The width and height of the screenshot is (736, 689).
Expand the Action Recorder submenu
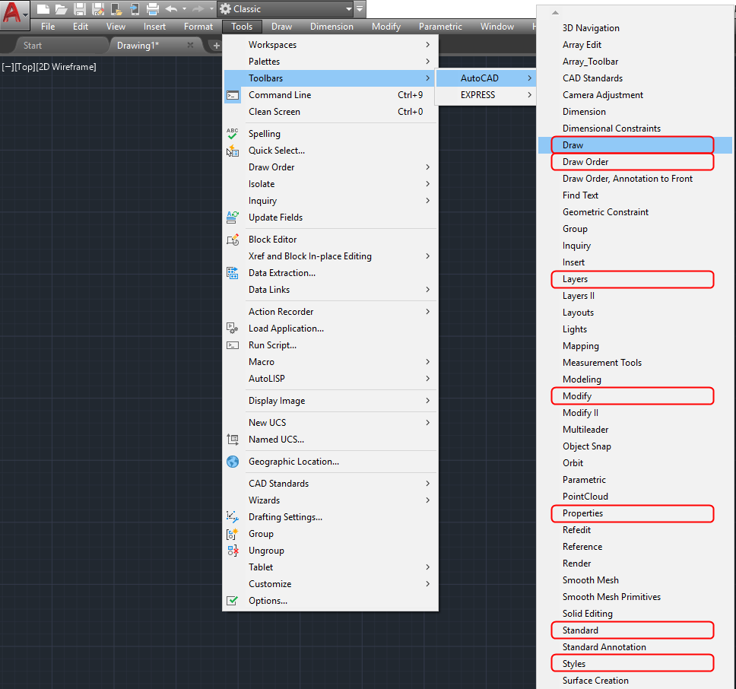coord(331,312)
